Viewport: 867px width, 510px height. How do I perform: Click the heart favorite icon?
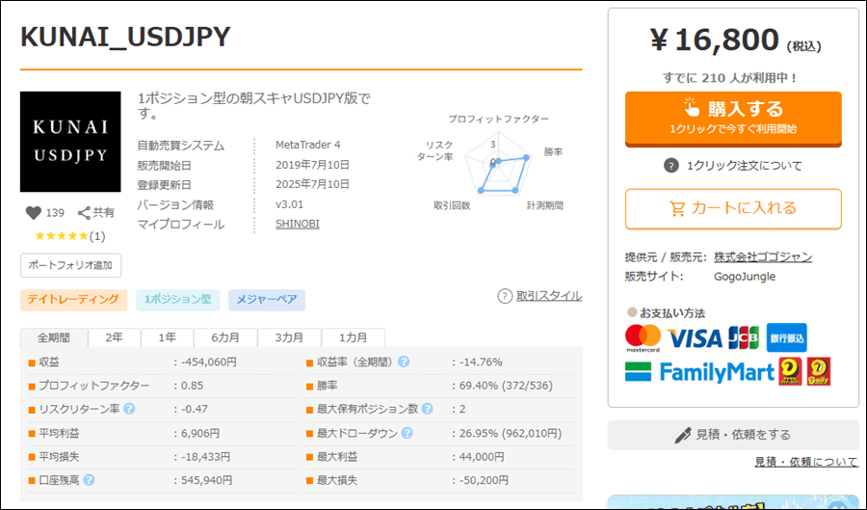pyautogui.click(x=33, y=213)
